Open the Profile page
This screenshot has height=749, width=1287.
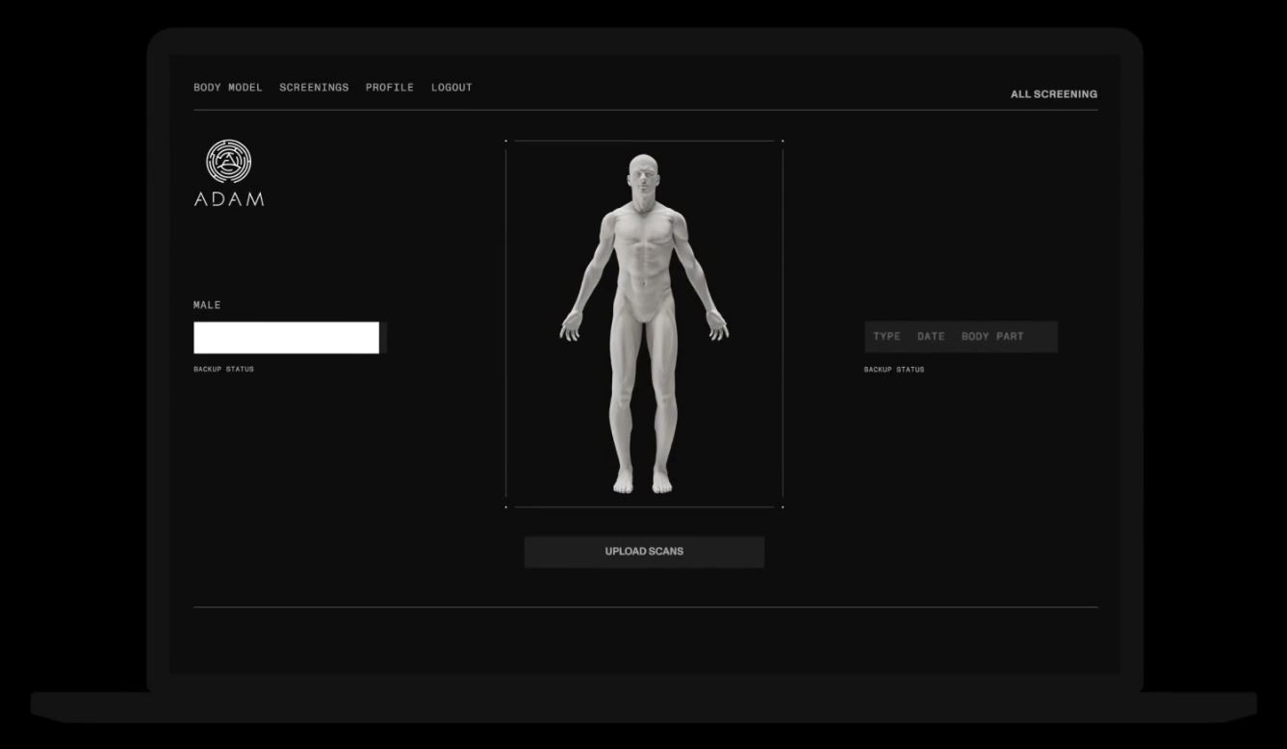(389, 88)
